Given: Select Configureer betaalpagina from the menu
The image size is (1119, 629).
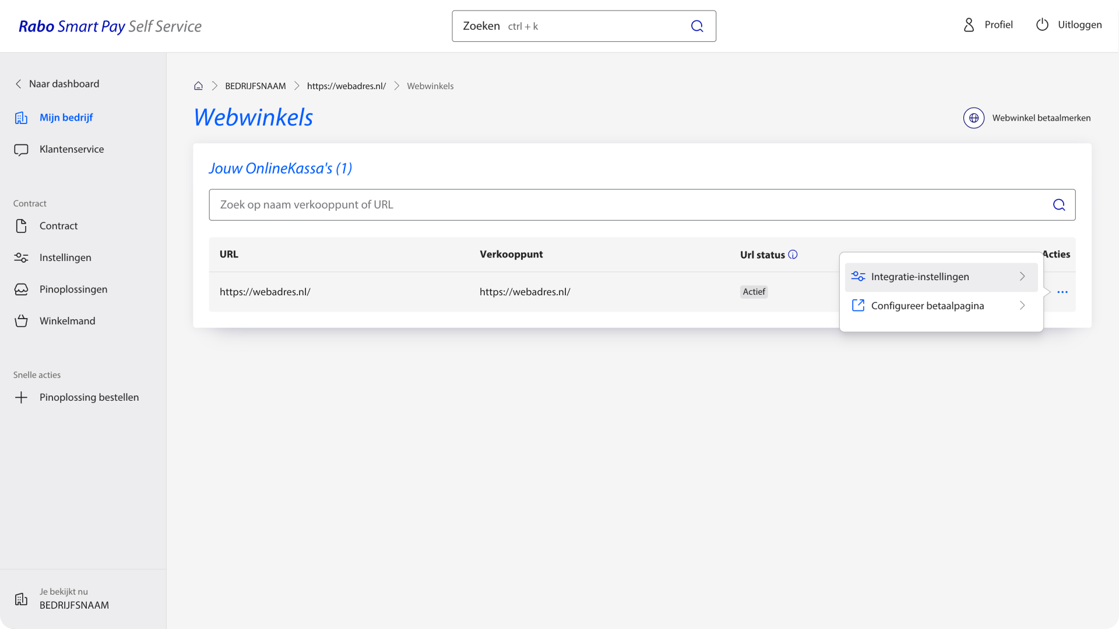Looking at the screenshot, I should point(927,305).
